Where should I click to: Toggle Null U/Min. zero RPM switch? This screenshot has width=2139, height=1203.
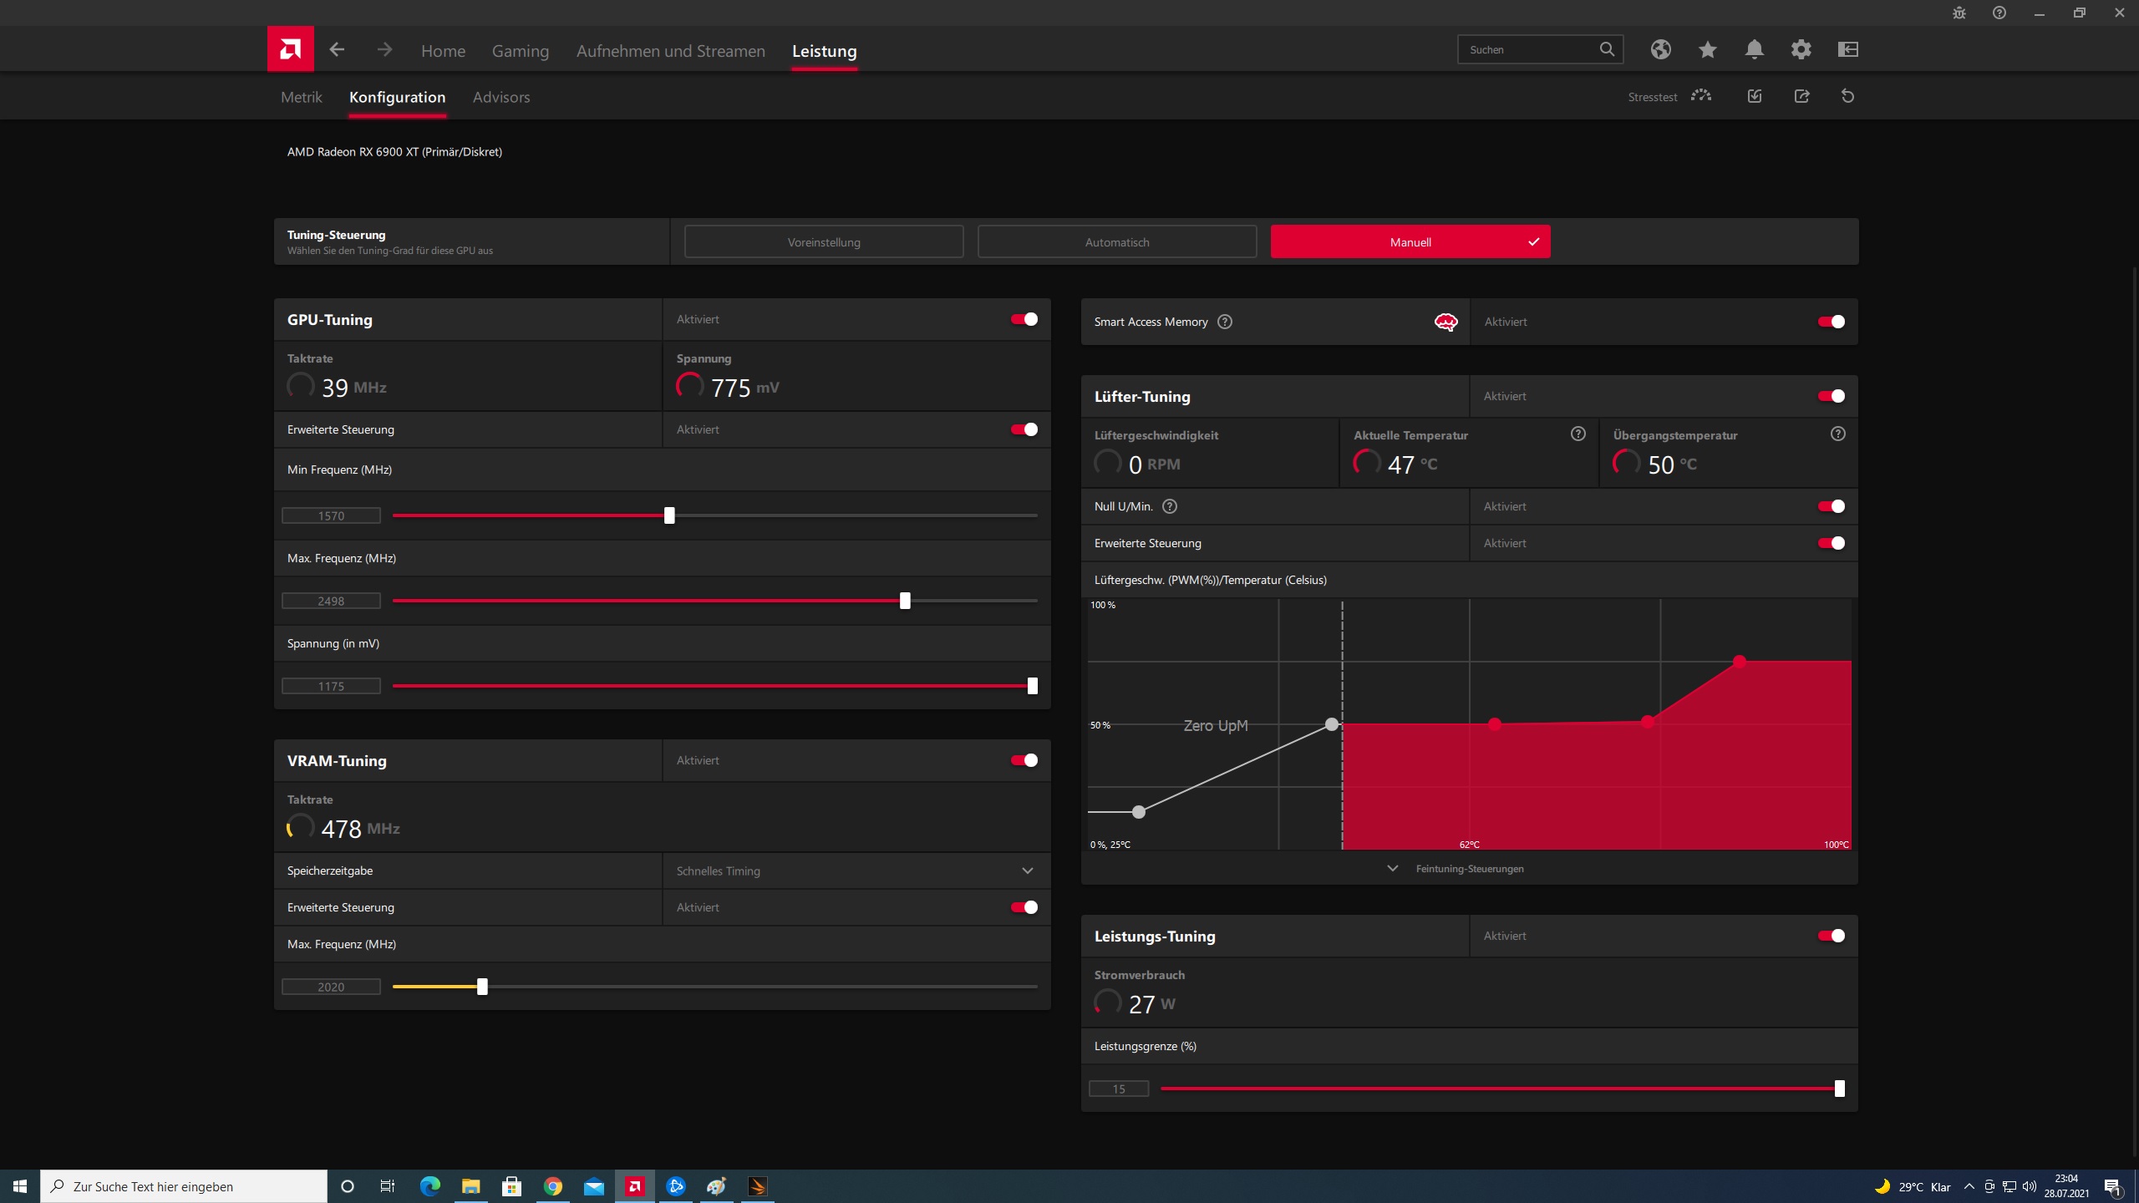[1831, 506]
